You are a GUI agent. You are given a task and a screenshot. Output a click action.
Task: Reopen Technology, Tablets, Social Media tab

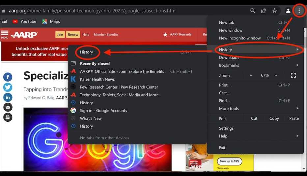137,95
